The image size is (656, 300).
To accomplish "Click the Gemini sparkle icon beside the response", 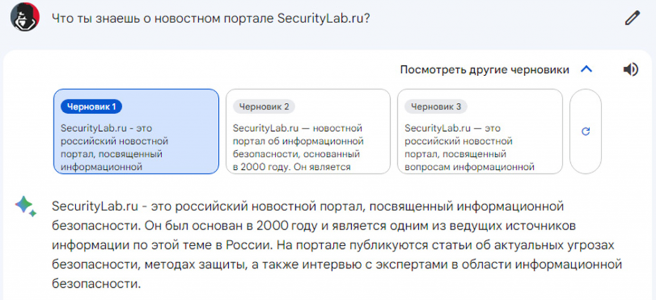I will click(x=26, y=206).
